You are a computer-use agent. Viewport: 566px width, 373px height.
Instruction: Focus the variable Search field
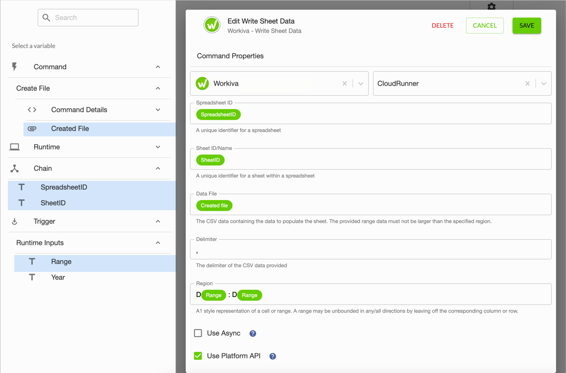(88, 18)
